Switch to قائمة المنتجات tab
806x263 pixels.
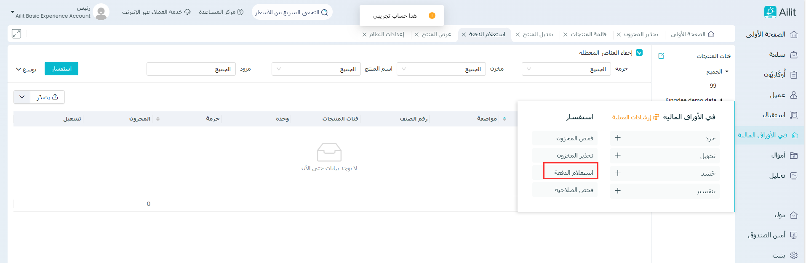(588, 34)
